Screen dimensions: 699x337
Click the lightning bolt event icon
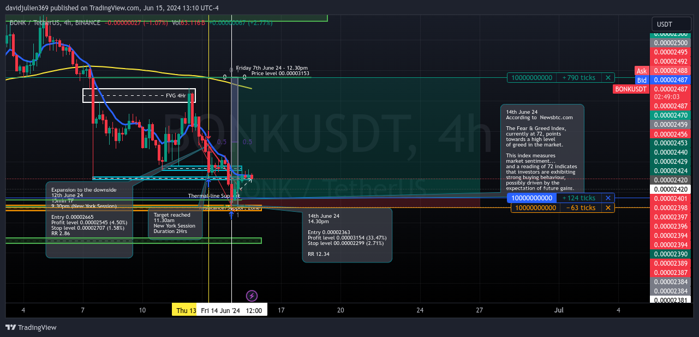[x=252, y=296]
